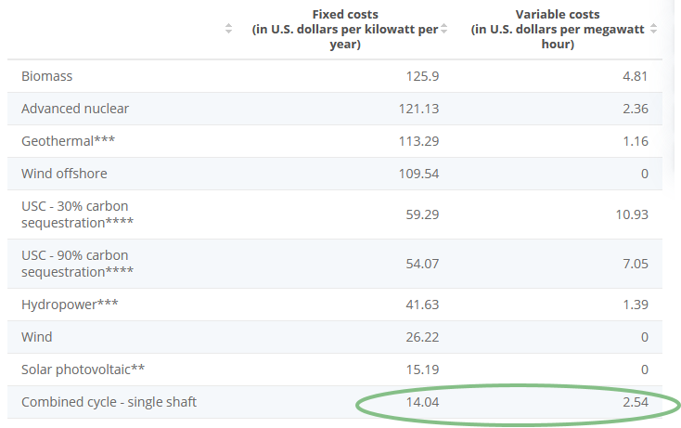Select the Biomass row label
Screen dimensions: 681x428
(47, 76)
